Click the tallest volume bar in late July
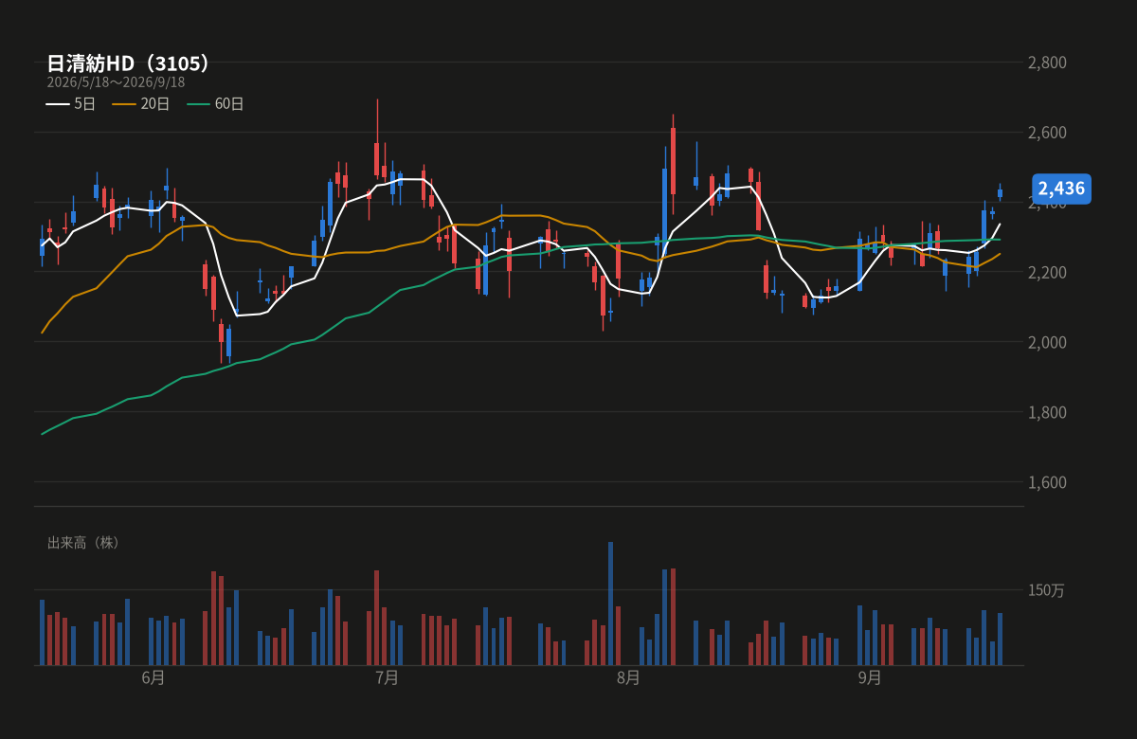This screenshot has width=1137, height=739. (x=610, y=604)
